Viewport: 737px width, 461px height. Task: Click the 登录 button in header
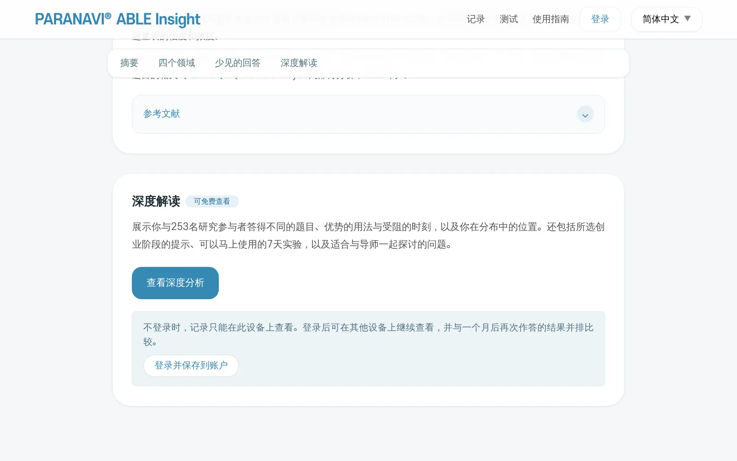pyautogui.click(x=600, y=19)
